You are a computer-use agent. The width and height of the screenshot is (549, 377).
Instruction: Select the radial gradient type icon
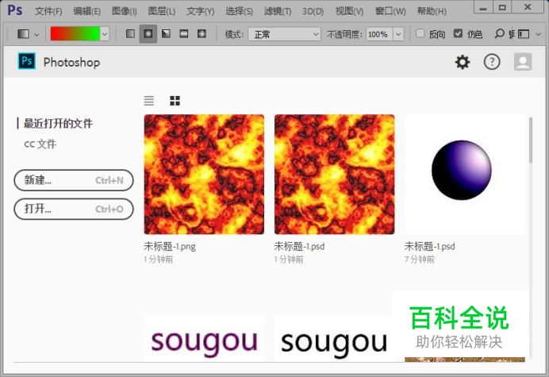pyautogui.click(x=148, y=33)
